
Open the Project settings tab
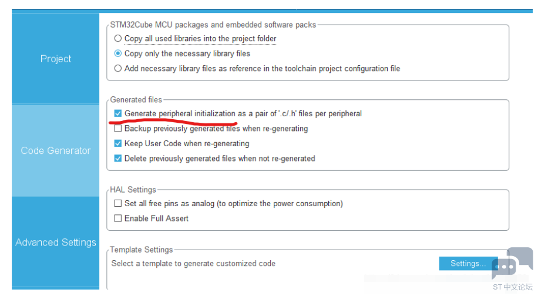pyautogui.click(x=56, y=59)
